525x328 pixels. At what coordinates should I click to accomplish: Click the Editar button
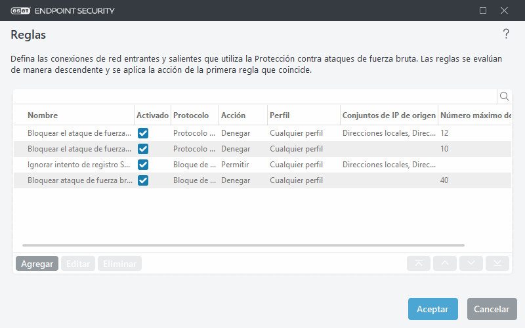78,264
